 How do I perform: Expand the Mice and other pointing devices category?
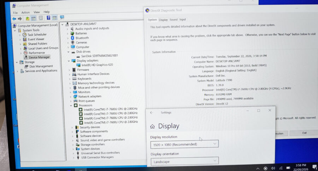pyautogui.click(x=70, y=88)
